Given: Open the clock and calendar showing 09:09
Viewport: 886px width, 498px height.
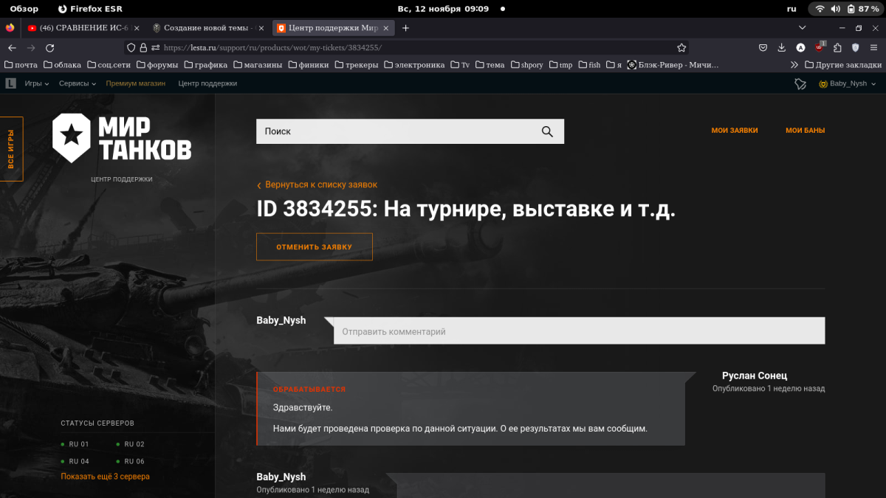Looking at the screenshot, I should tap(443, 9).
